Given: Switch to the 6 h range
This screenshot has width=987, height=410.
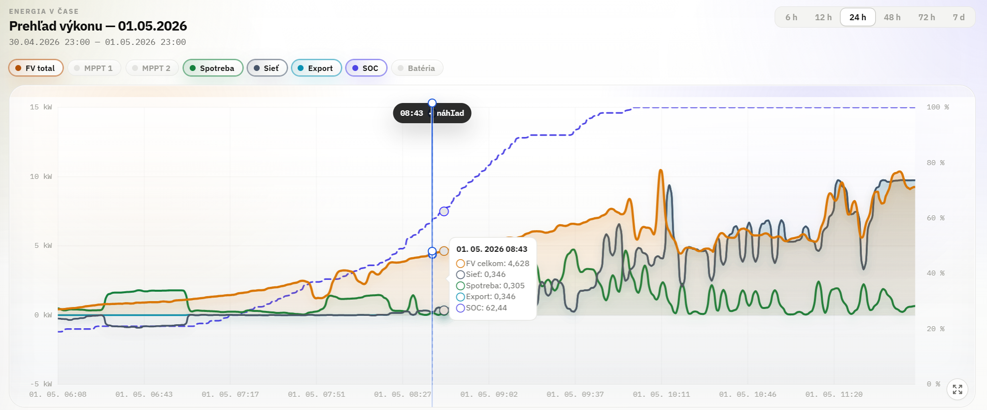Looking at the screenshot, I should [791, 17].
